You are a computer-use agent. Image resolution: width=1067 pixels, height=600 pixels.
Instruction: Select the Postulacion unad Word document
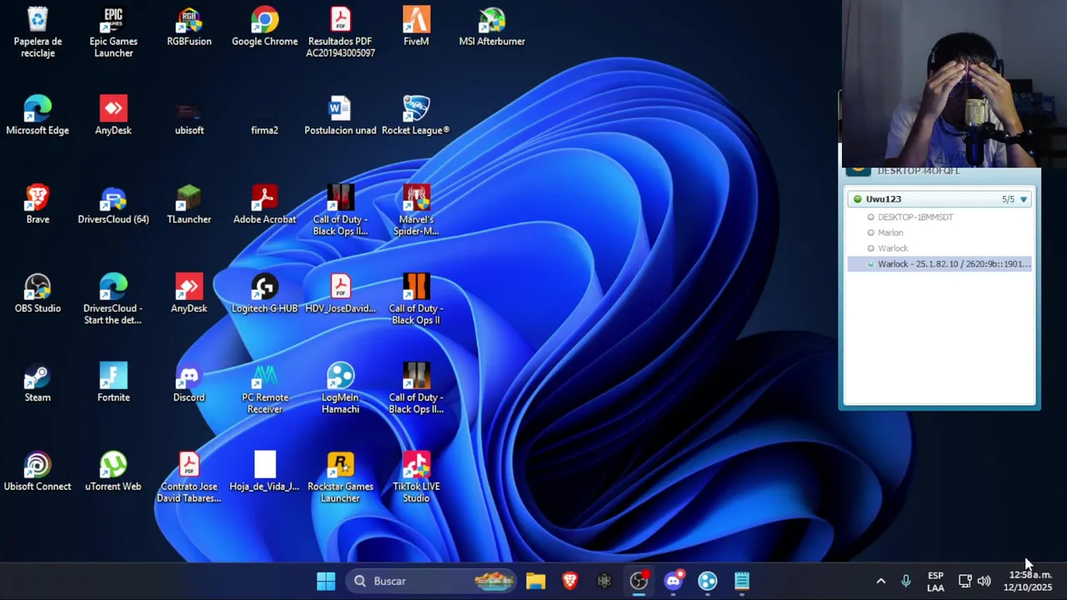click(x=340, y=116)
